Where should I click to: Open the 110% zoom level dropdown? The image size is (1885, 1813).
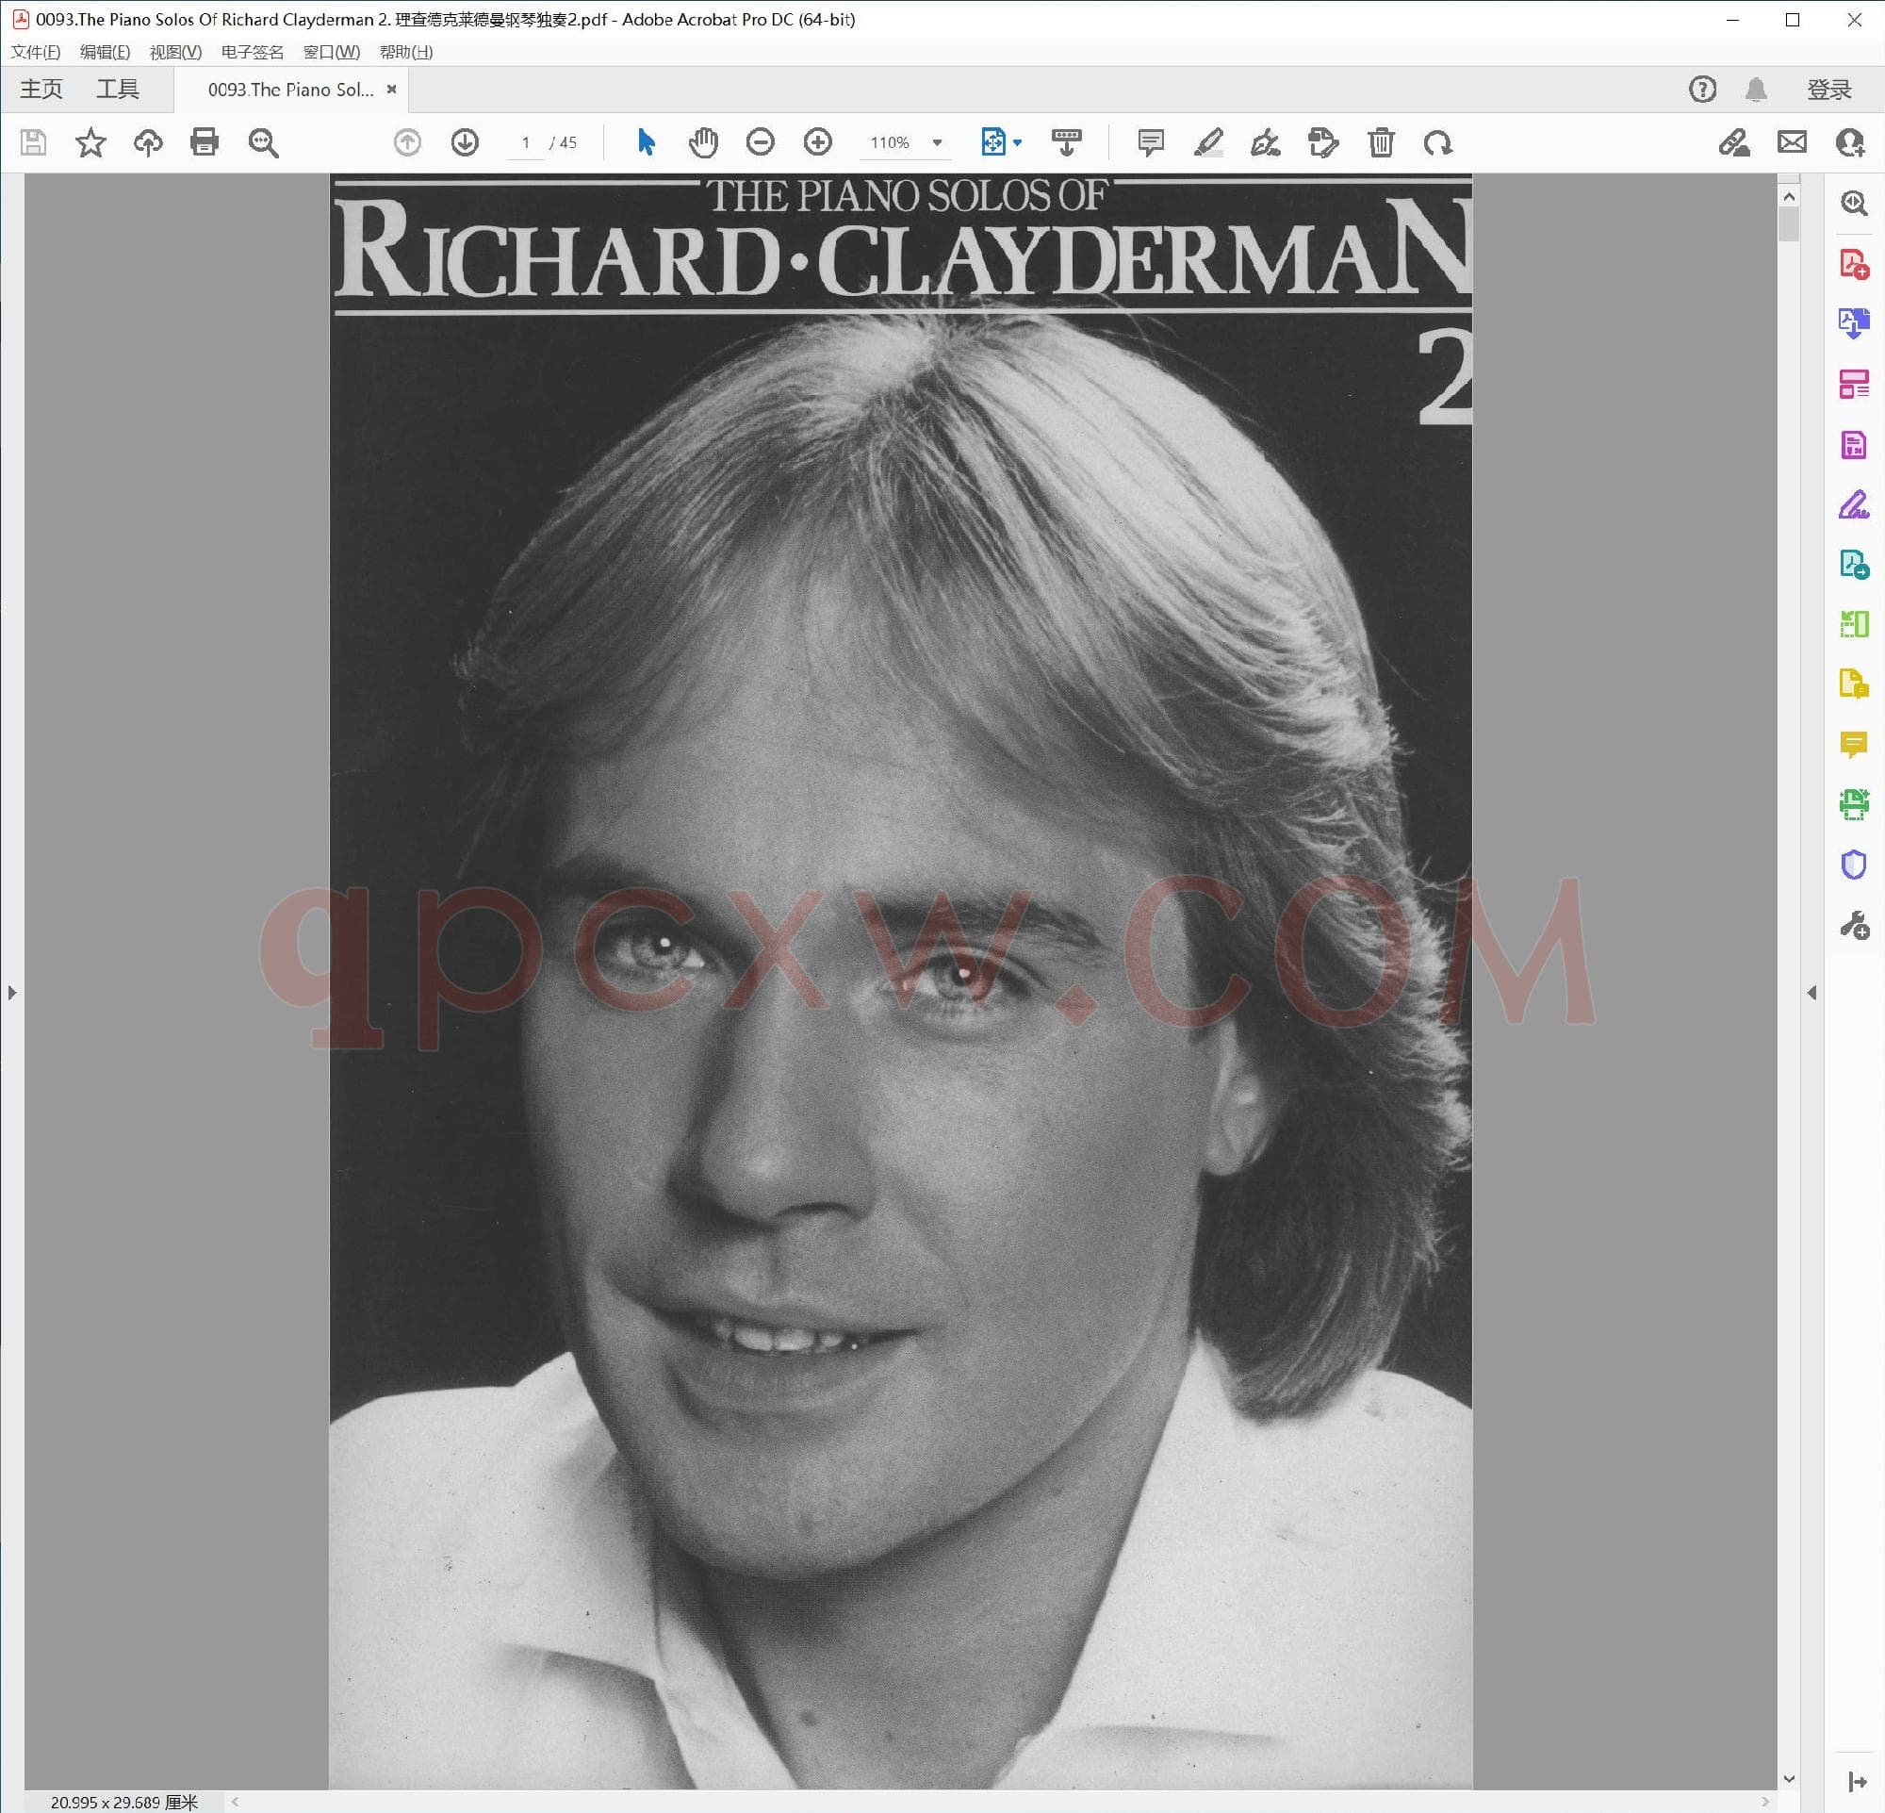coord(937,142)
